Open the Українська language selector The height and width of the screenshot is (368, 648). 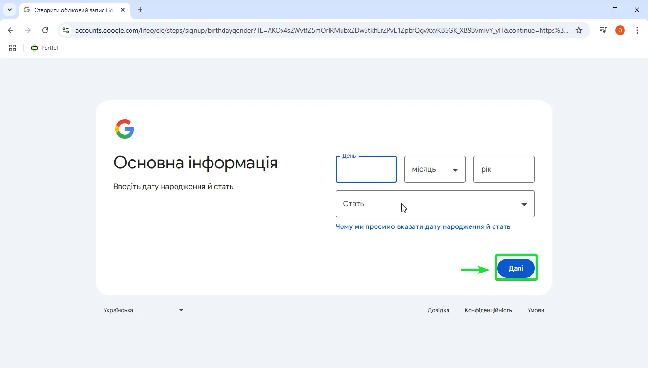coord(143,310)
